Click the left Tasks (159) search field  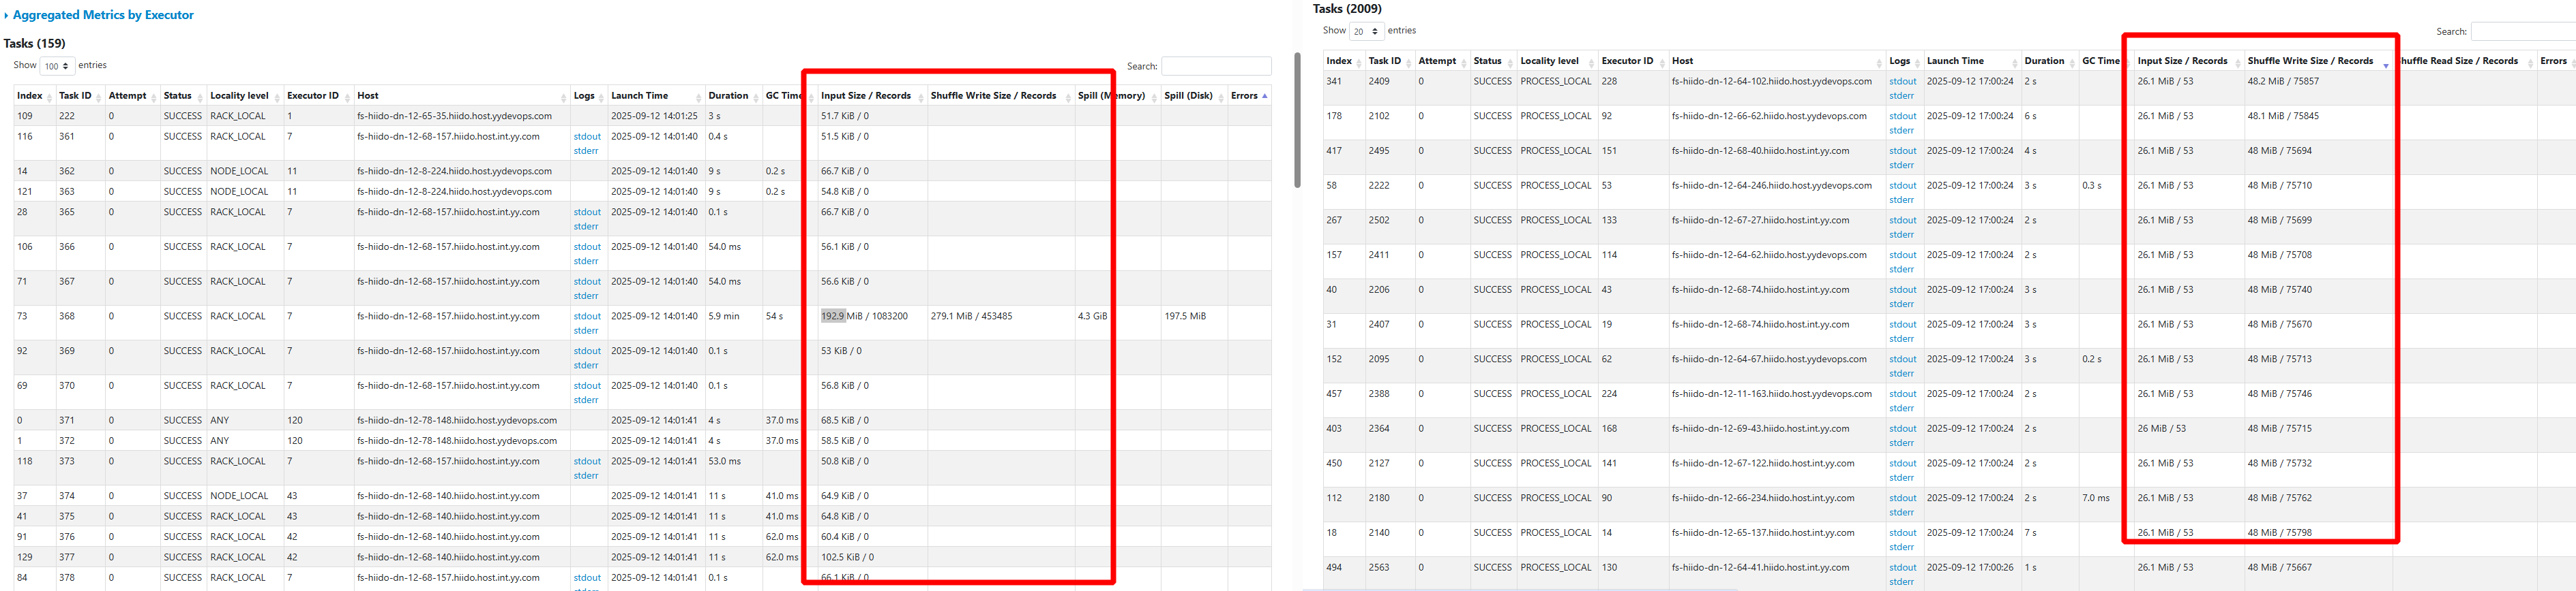click(x=1215, y=66)
